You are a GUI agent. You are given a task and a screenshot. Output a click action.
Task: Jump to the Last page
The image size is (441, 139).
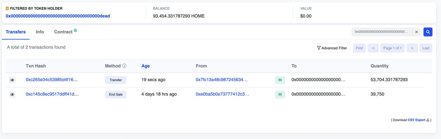pyautogui.click(x=426, y=48)
